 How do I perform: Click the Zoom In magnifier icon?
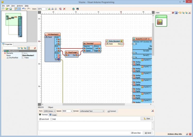pyautogui.click(x=49, y=9)
